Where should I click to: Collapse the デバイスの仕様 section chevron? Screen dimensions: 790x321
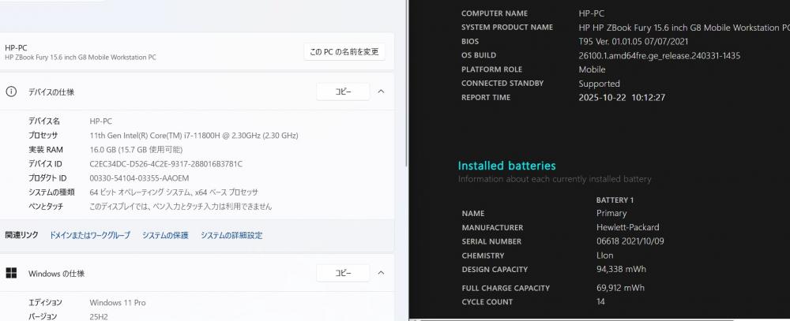pyautogui.click(x=381, y=92)
